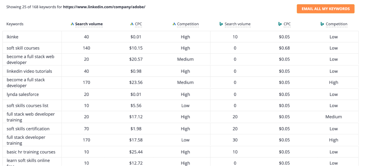Click the Keywords column header
This screenshot has width=366, height=166.
click(x=15, y=24)
